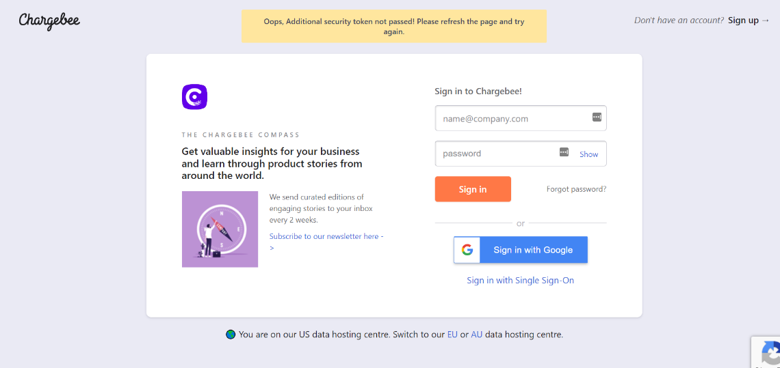Toggle password visibility with Show
This screenshot has width=780, height=368.
(x=588, y=154)
